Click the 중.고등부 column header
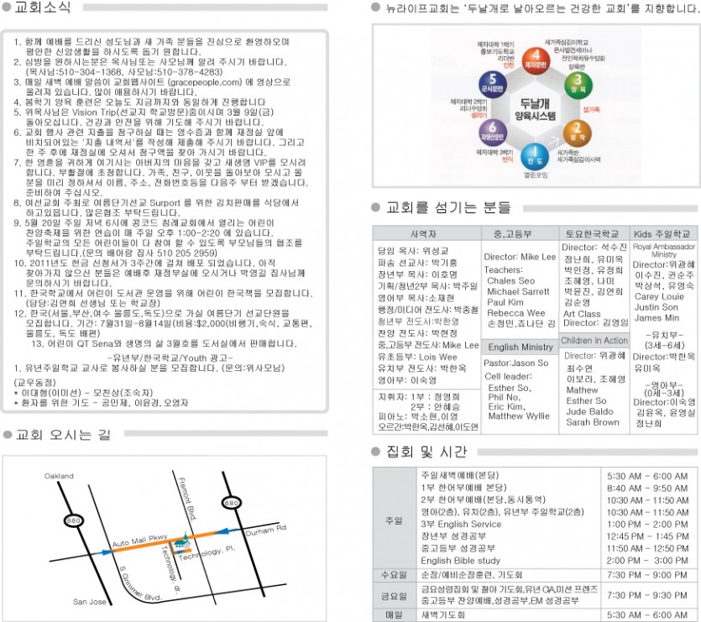The height and width of the screenshot is (622, 701). point(513,234)
